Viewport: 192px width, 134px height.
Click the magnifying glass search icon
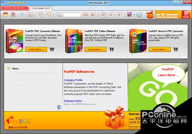[x=59, y=15]
